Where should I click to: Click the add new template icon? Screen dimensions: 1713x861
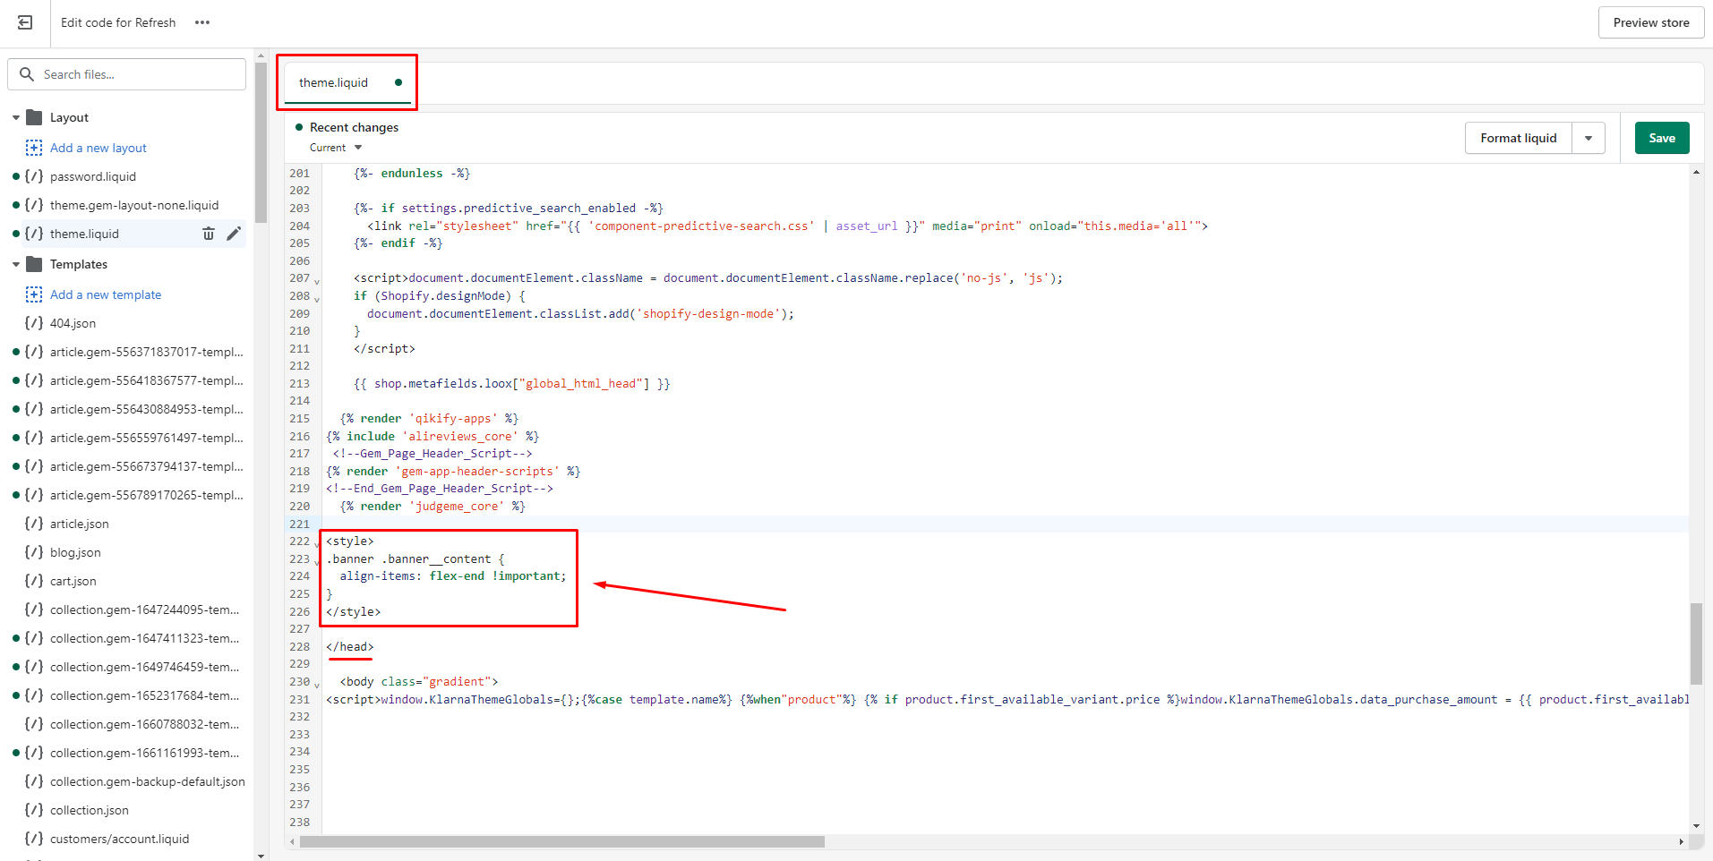[x=34, y=294]
